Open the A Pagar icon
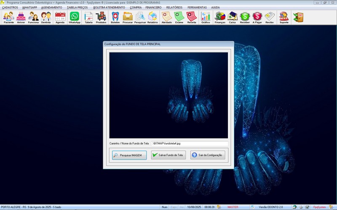The width and height of the screenshot is (337, 210). pos(257,17)
